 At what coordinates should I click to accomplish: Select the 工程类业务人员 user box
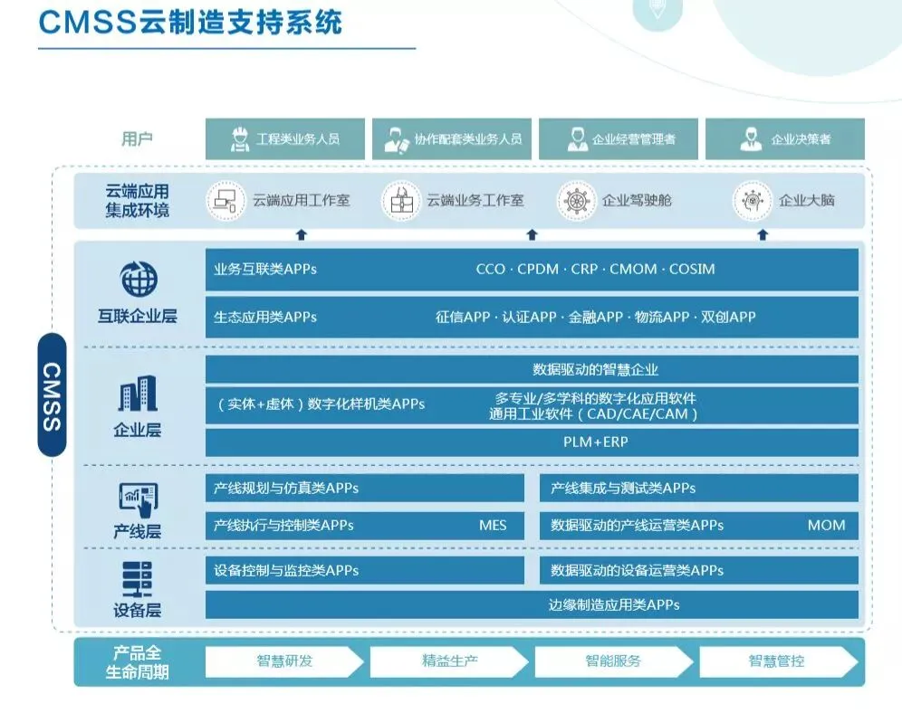point(285,139)
